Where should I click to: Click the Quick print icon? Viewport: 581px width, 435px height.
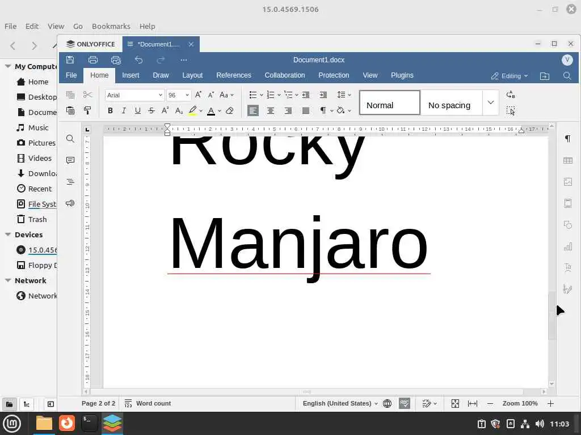tap(116, 60)
